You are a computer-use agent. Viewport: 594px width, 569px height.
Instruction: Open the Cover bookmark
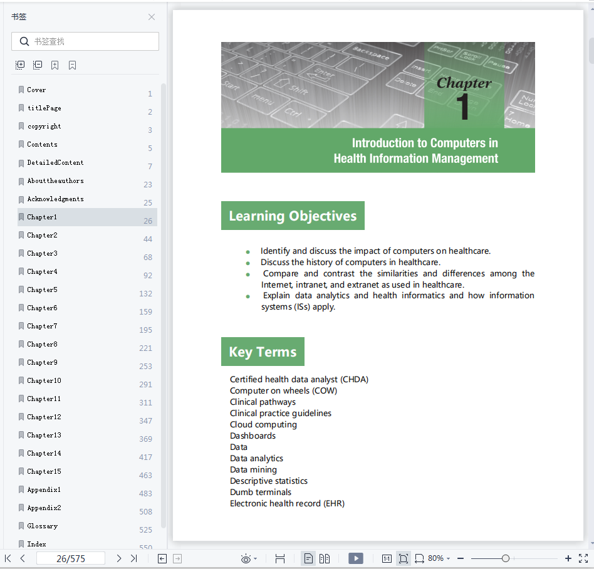[87, 90]
